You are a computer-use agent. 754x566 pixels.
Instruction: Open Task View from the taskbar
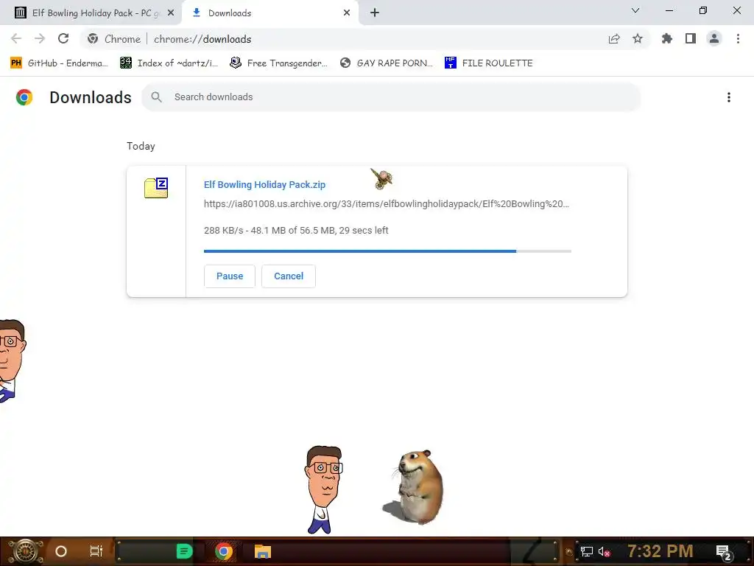click(96, 551)
